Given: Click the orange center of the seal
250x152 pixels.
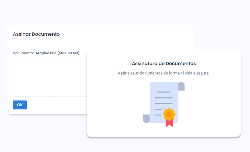Looking at the screenshot, I should [x=169, y=114].
